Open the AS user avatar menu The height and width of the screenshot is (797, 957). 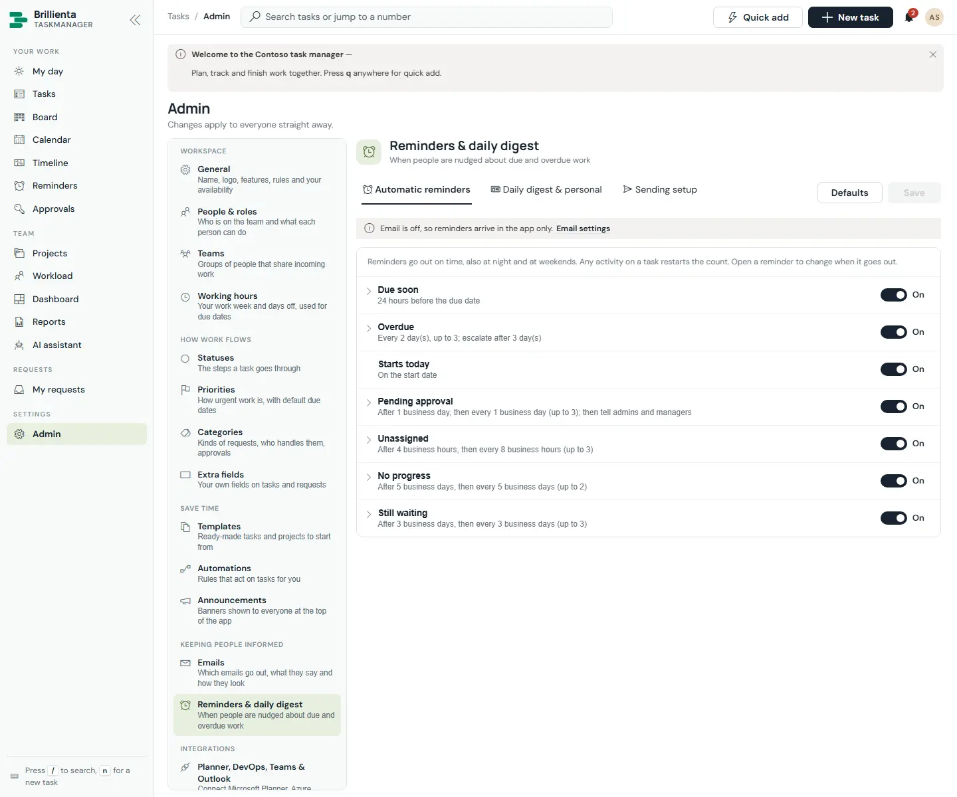tap(934, 17)
